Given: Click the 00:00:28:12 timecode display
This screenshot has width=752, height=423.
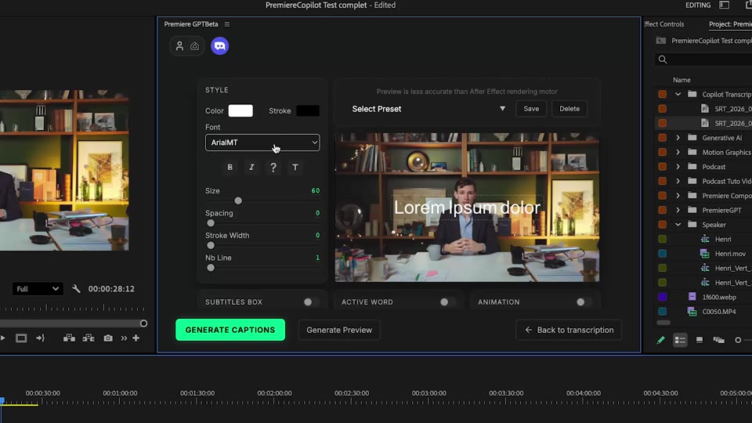Looking at the screenshot, I should pos(111,289).
